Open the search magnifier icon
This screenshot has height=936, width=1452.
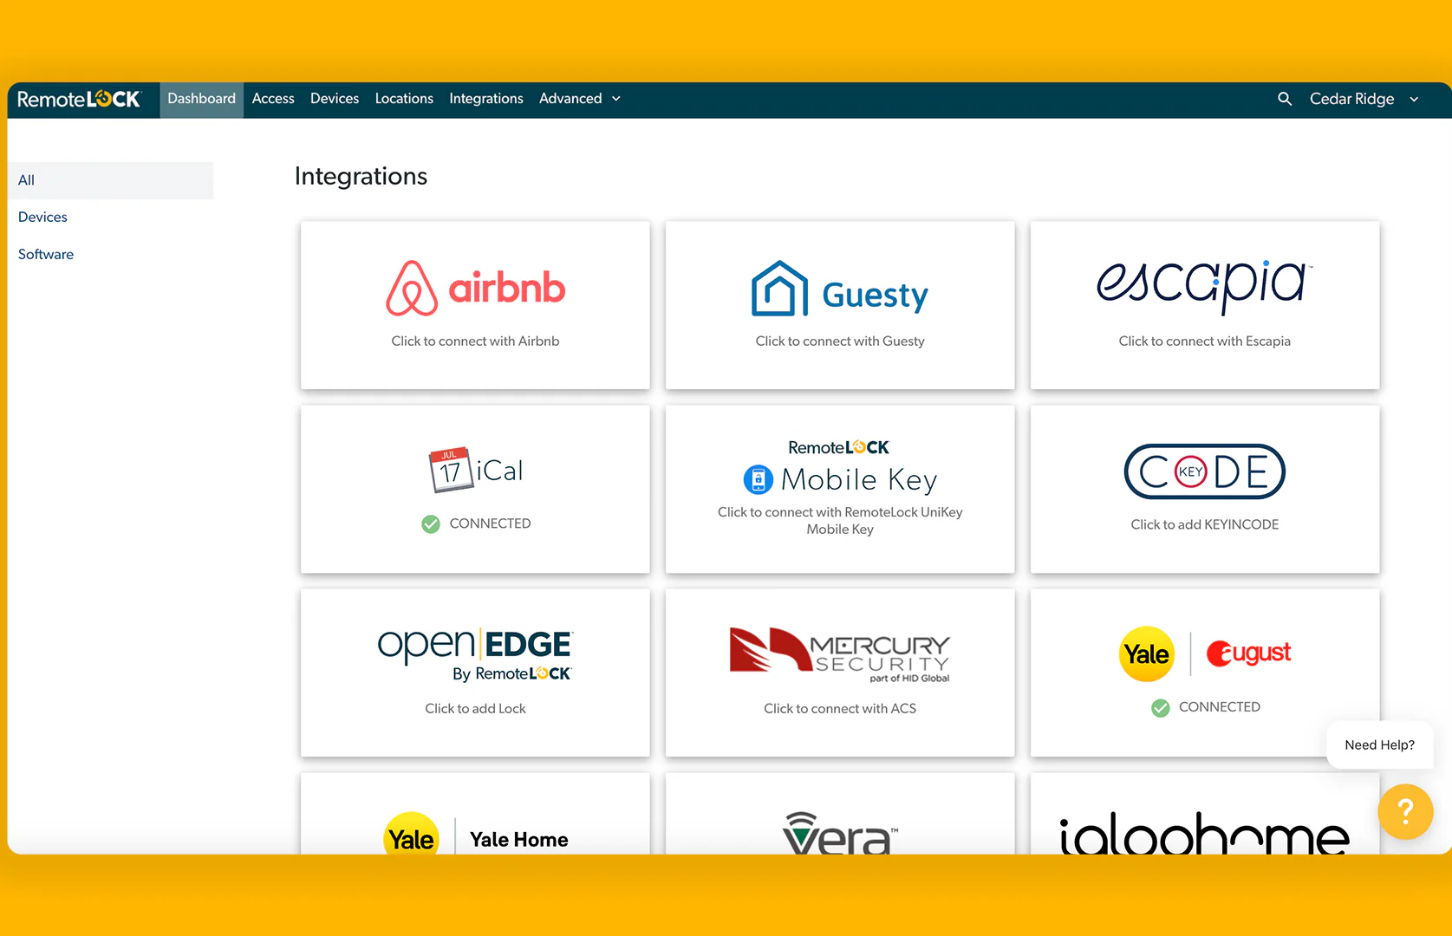1285,99
